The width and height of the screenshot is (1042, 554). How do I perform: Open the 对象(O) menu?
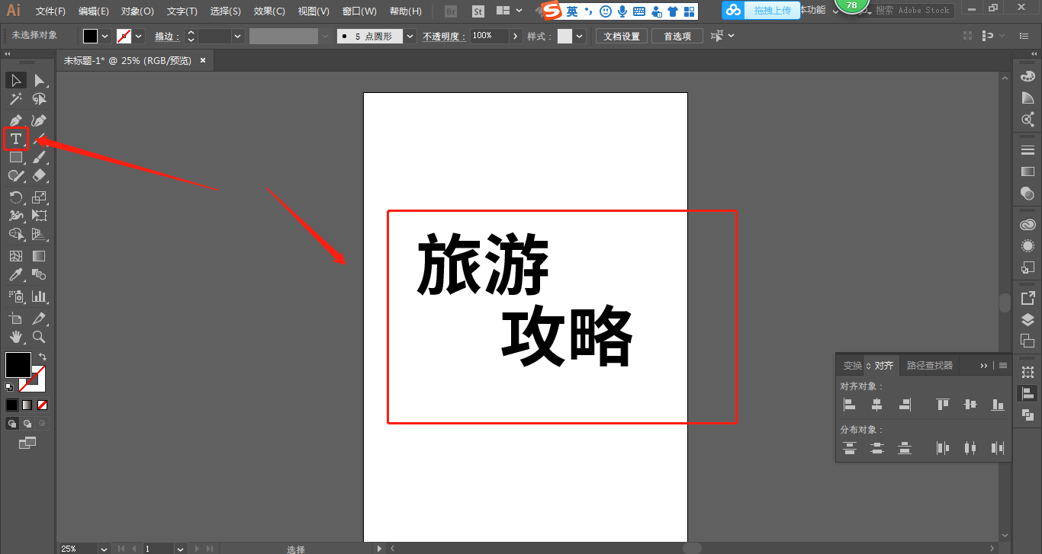[x=137, y=11]
